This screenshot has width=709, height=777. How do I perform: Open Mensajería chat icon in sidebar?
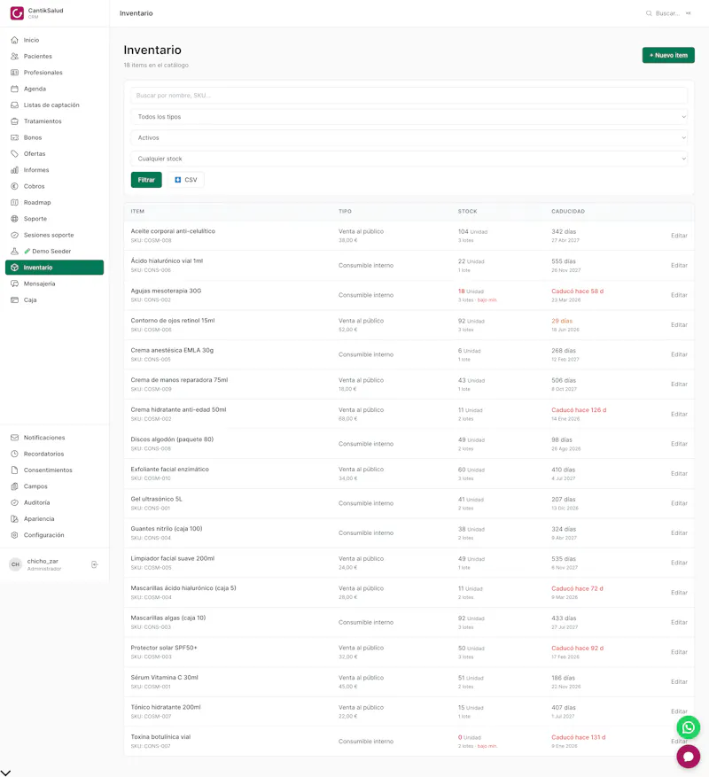point(14,284)
